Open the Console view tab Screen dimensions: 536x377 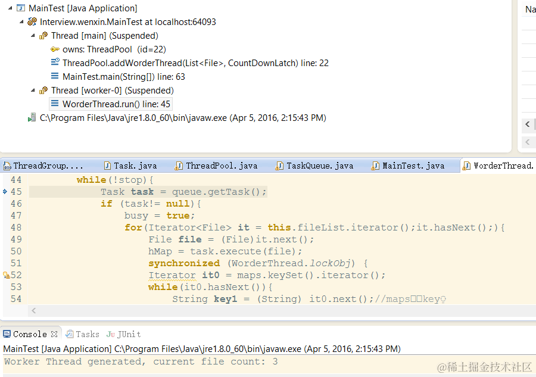tap(30, 334)
